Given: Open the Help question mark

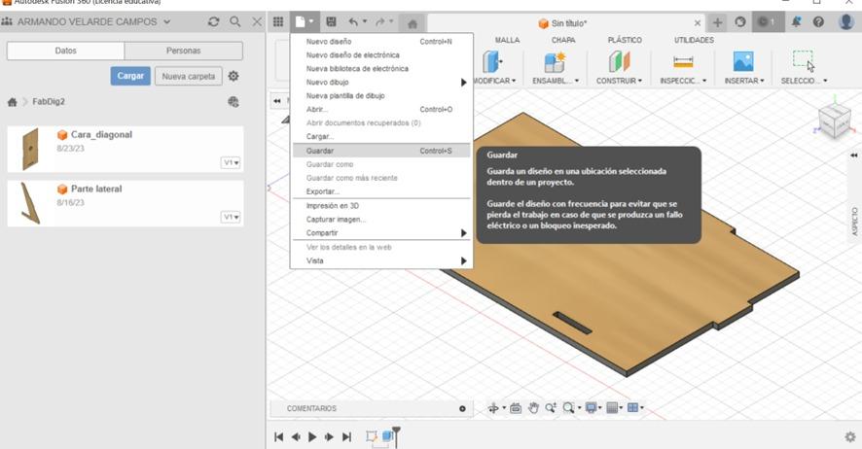Looking at the screenshot, I should [x=818, y=22].
